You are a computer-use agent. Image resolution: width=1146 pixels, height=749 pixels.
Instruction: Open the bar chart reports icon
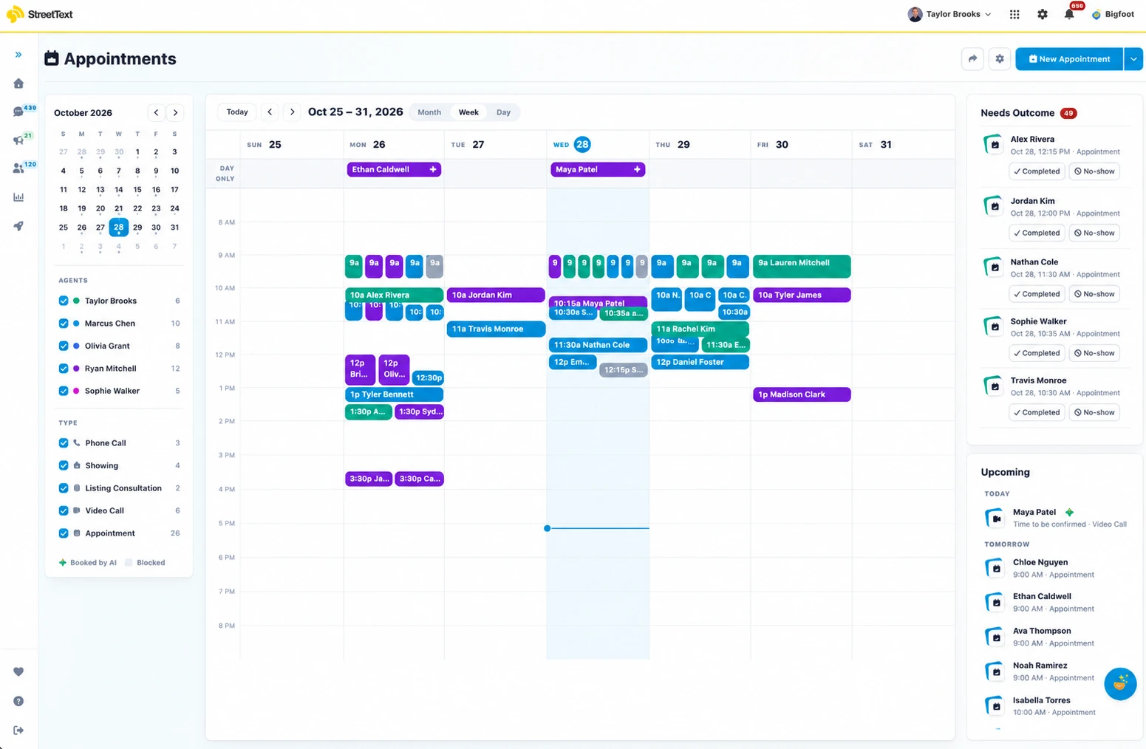18,197
